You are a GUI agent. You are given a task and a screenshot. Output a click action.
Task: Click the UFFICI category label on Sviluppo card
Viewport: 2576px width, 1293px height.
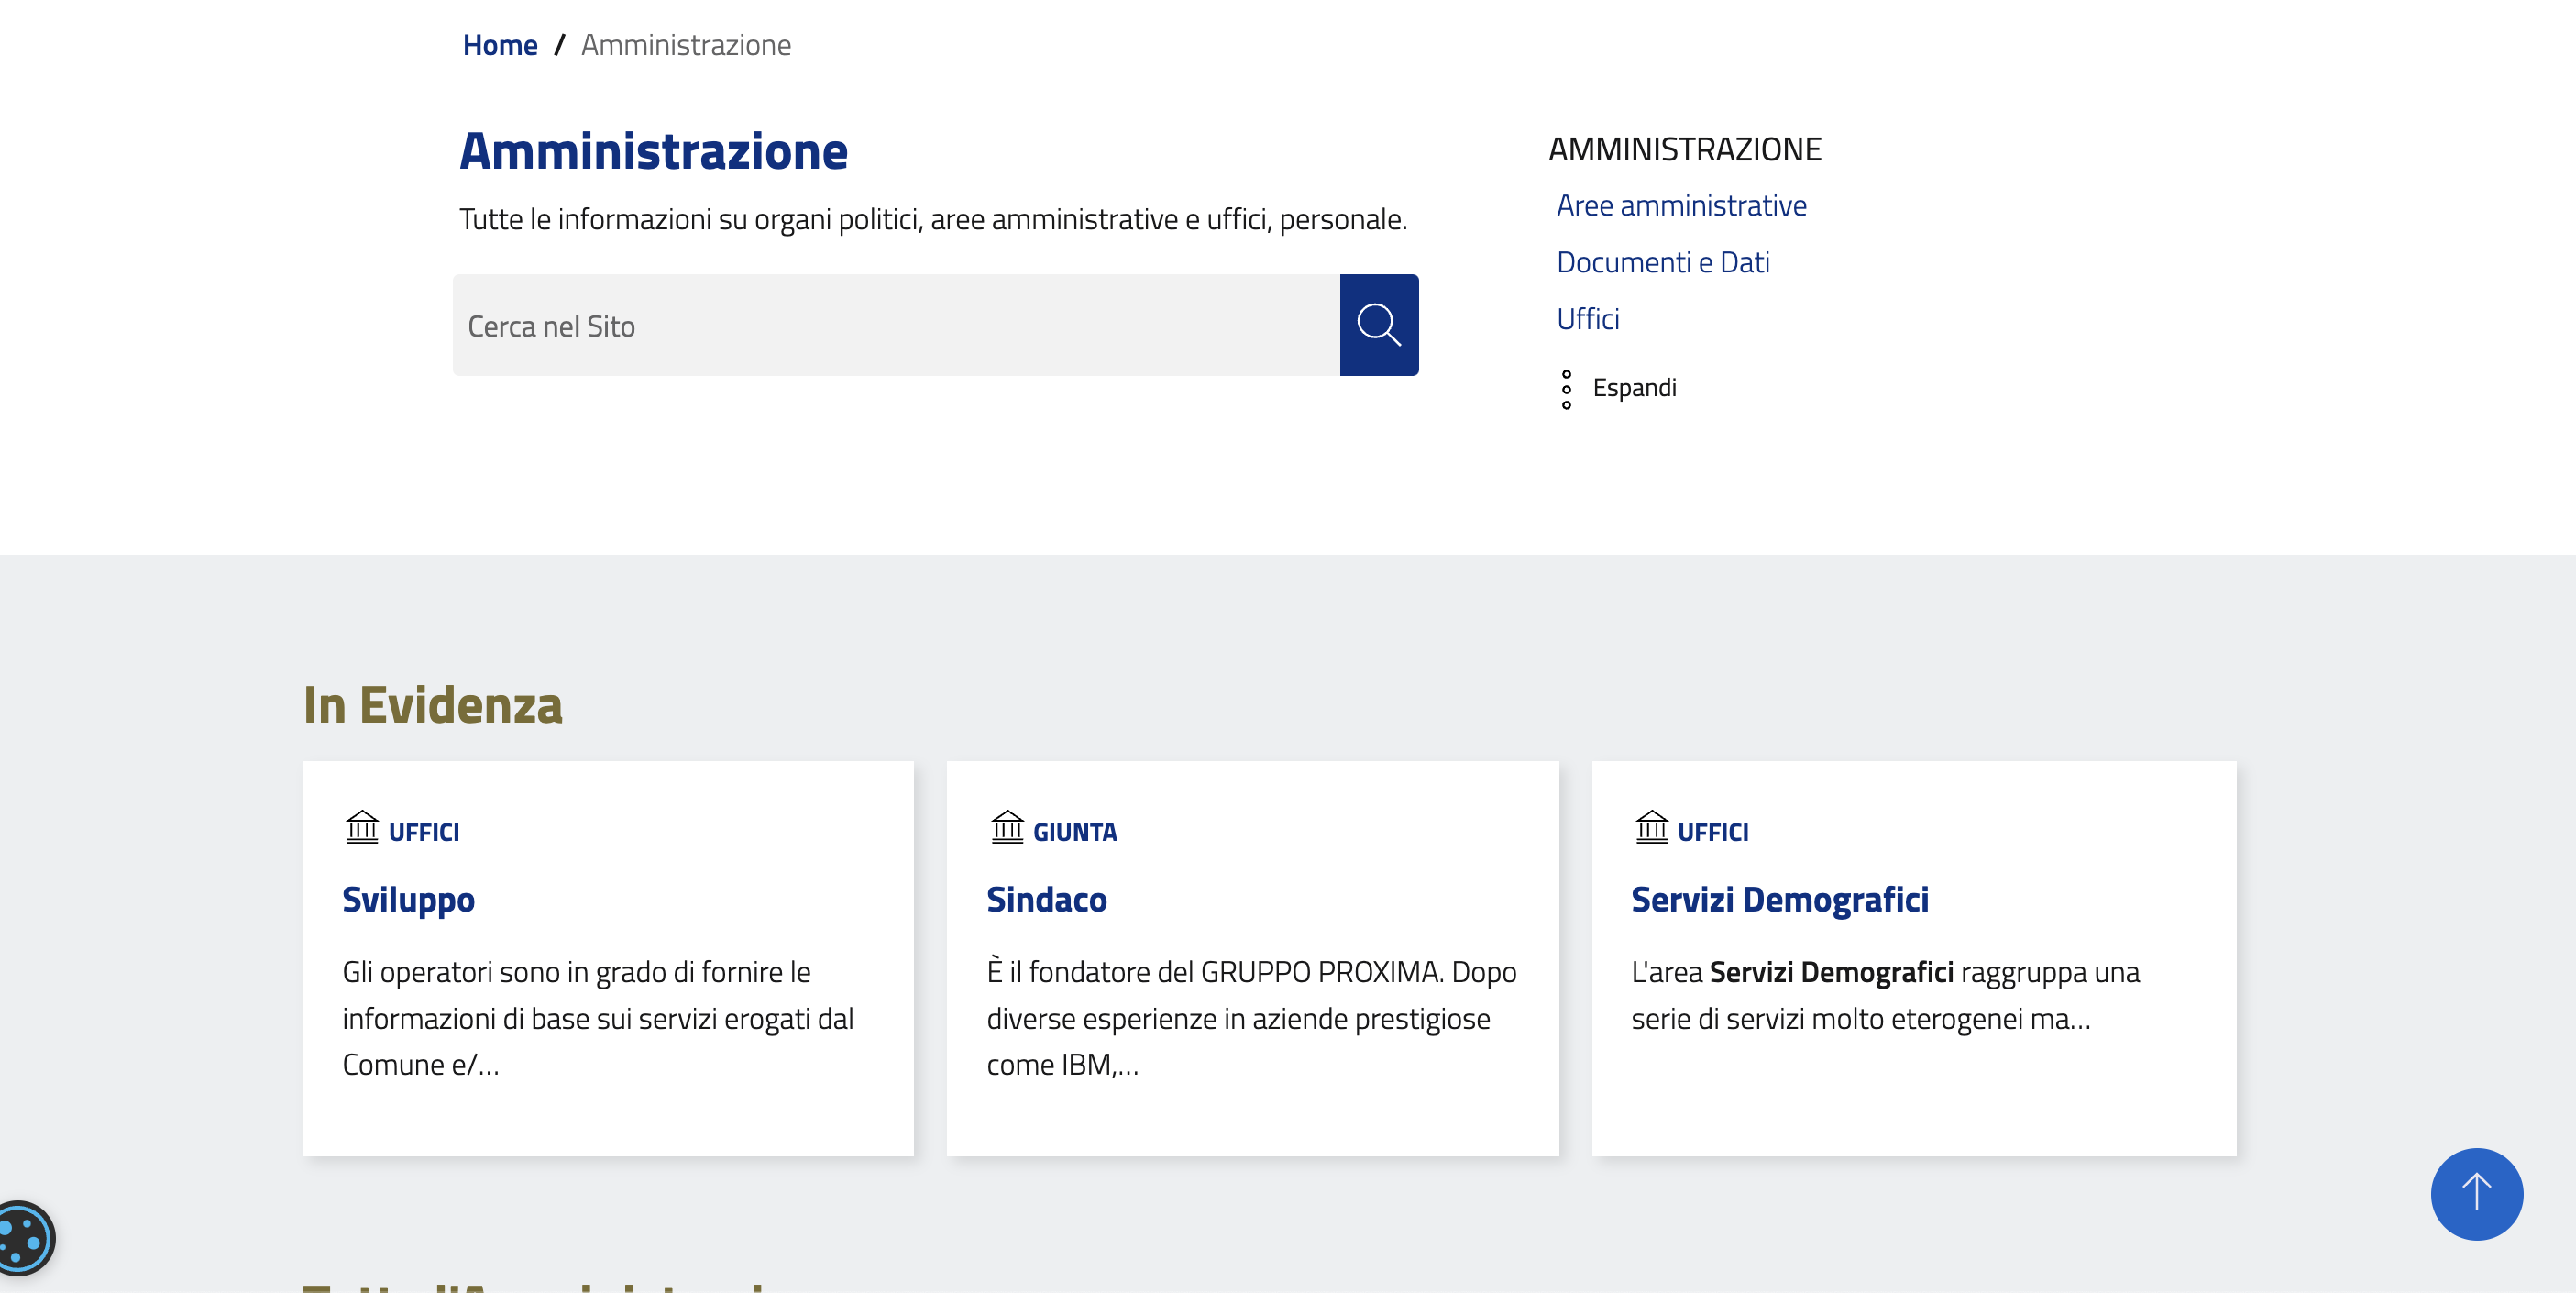(423, 832)
